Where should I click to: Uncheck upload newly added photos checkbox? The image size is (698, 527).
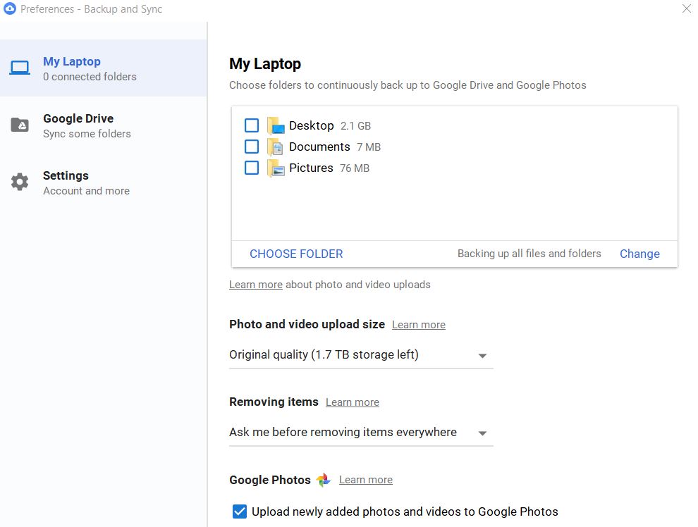tap(240, 512)
